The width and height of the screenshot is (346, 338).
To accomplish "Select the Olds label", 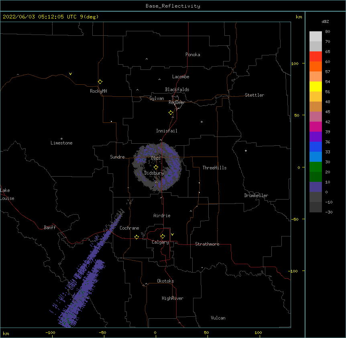I will [156, 158].
